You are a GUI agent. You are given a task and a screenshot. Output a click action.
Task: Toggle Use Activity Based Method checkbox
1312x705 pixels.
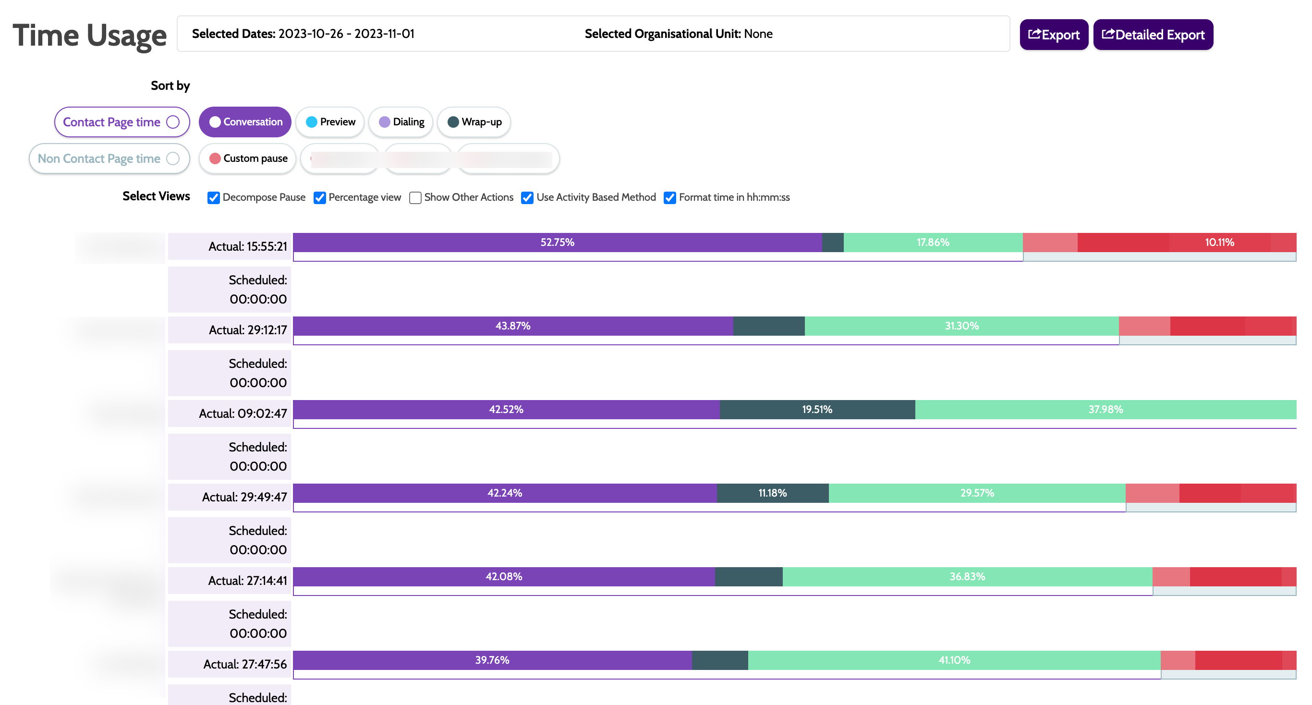click(528, 198)
